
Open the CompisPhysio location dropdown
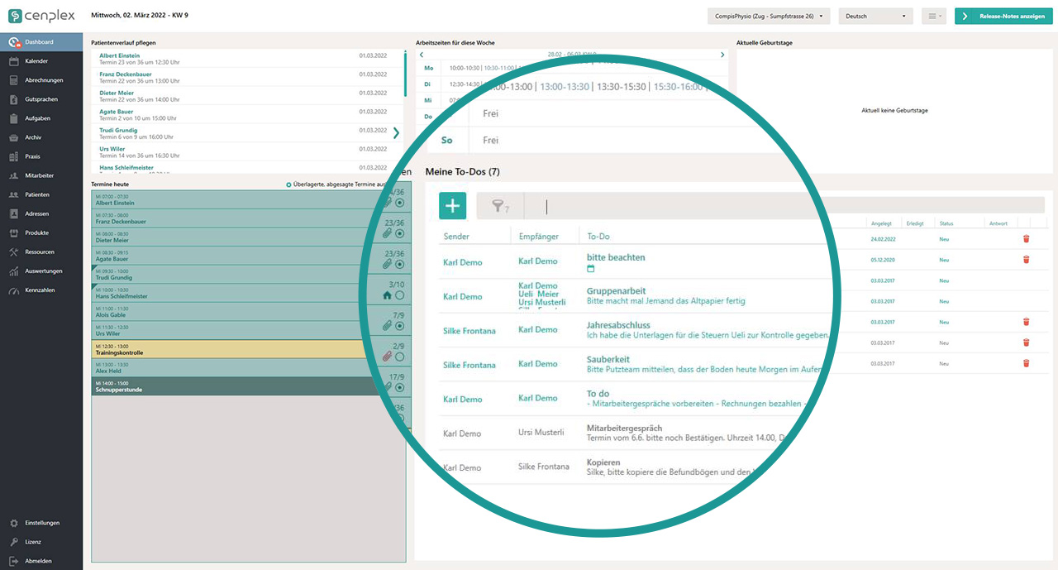769,16
